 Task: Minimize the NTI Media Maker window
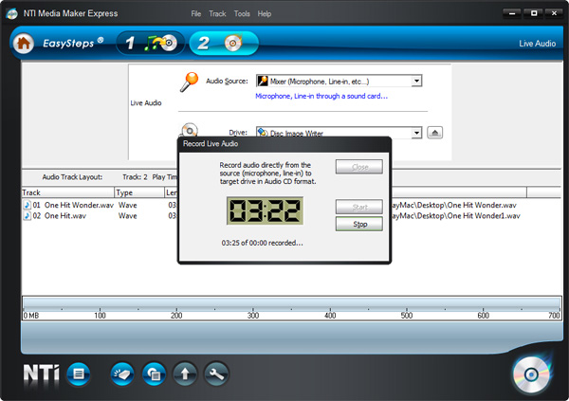pyautogui.click(x=512, y=13)
